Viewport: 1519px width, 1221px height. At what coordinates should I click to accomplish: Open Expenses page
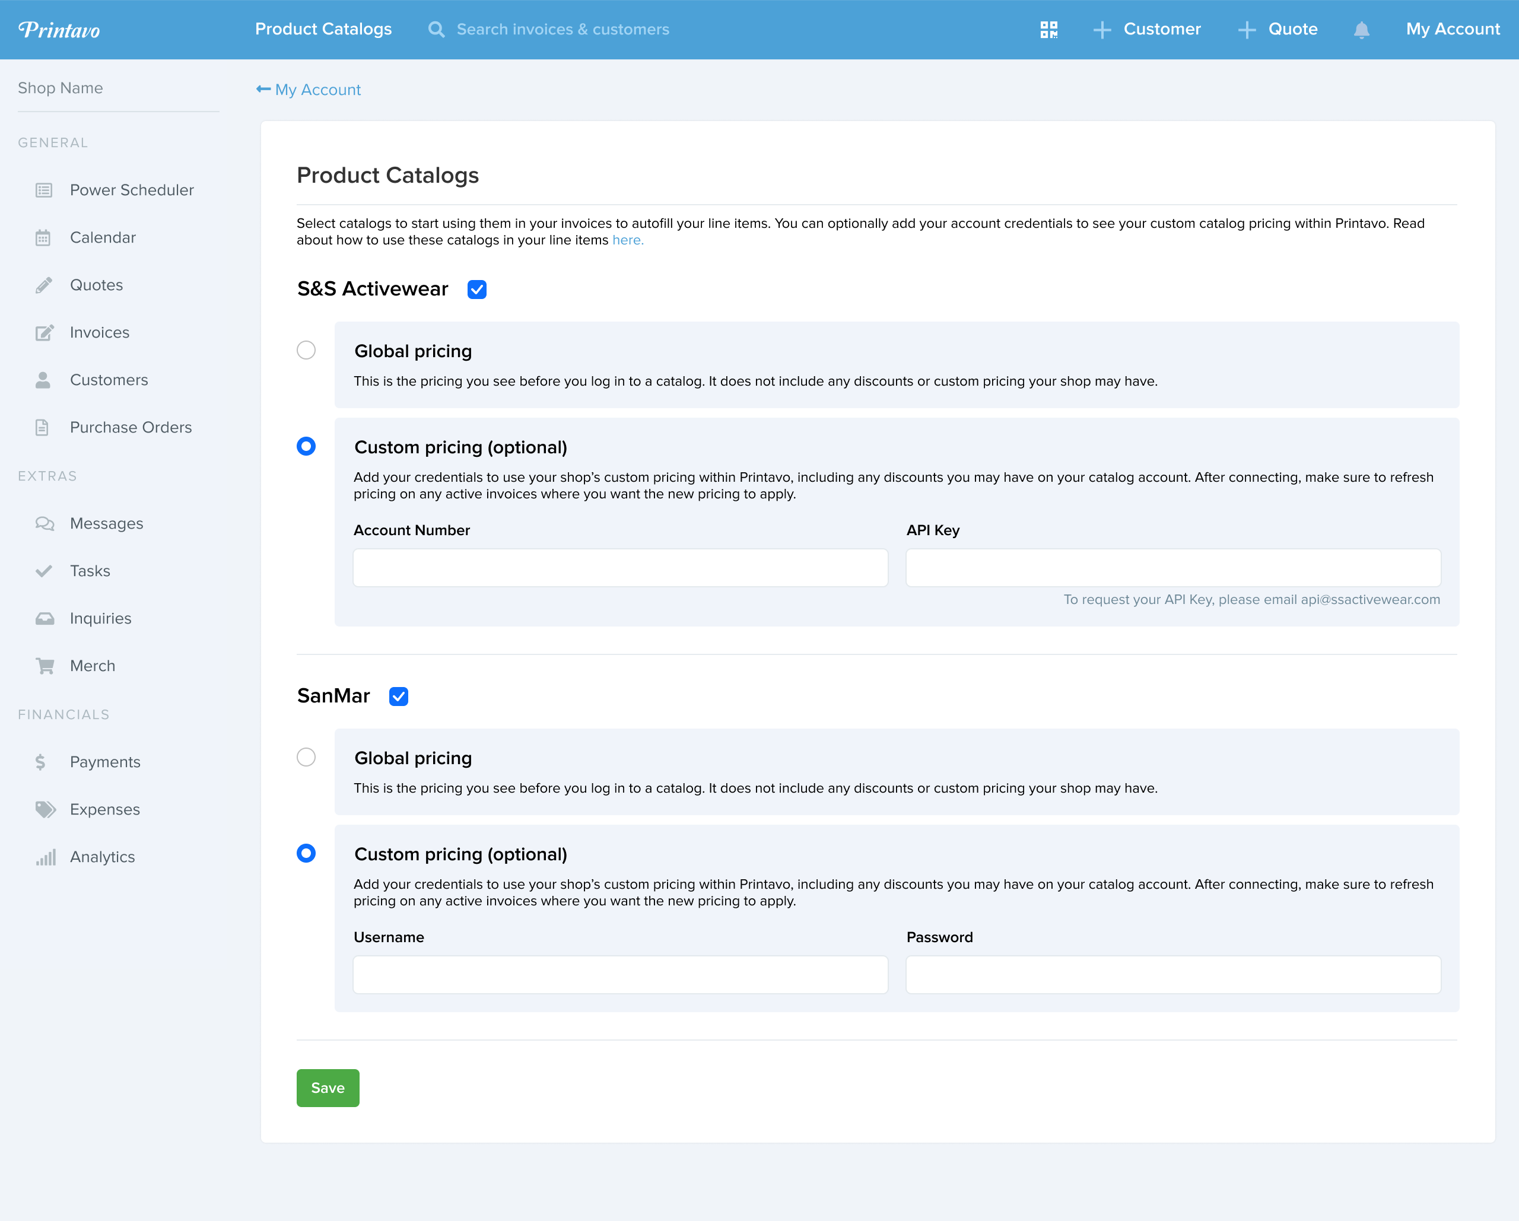pos(105,809)
